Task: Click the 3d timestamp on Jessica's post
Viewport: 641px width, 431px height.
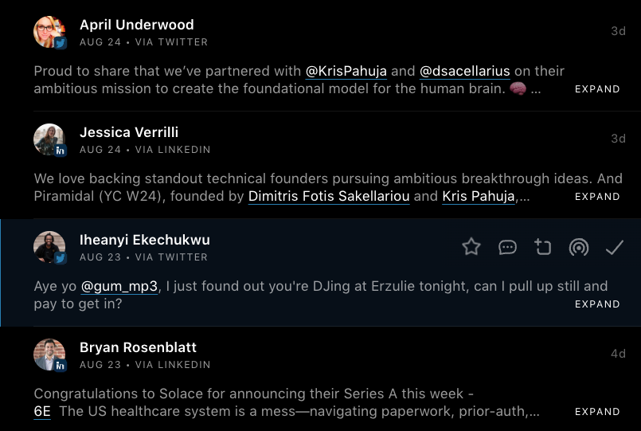Action: click(x=618, y=139)
